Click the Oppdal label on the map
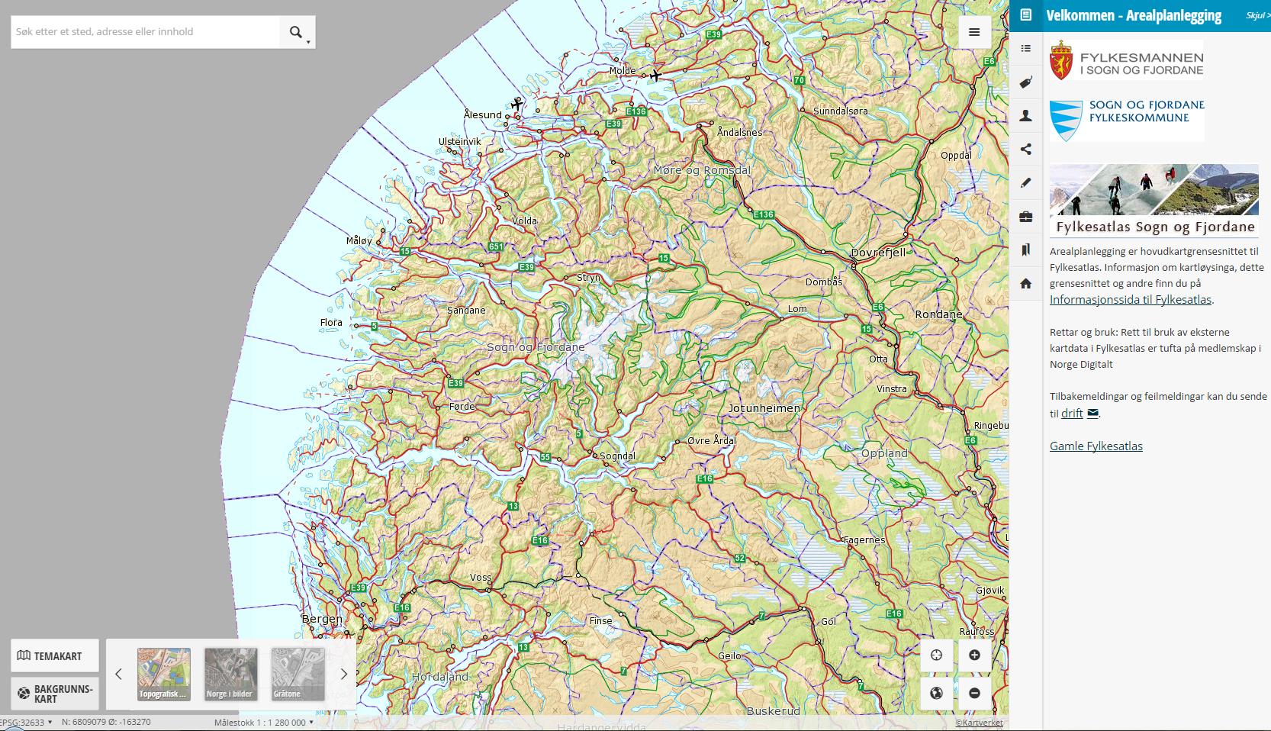Image resolution: width=1271 pixels, height=731 pixels. click(x=956, y=156)
